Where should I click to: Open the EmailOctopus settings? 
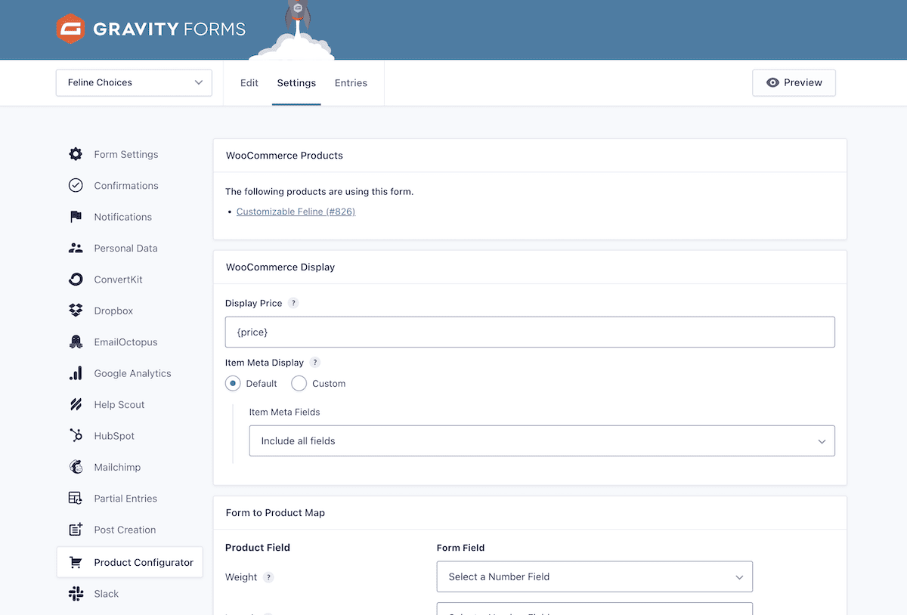point(125,341)
